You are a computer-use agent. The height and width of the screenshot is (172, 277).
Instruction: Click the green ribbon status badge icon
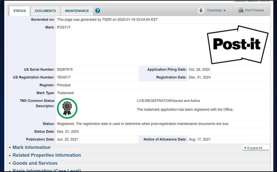[67, 108]
